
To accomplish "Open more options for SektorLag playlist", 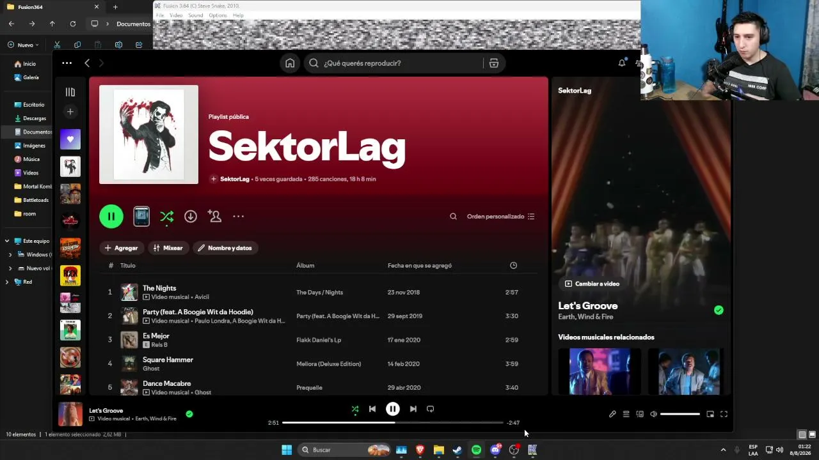I will pos(239,217).
